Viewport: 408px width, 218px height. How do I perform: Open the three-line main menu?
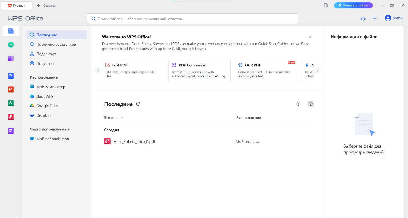pos(375,19)
